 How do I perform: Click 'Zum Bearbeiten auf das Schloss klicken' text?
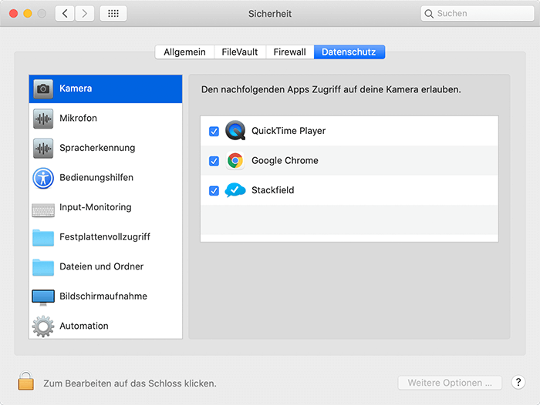click(130, 383)
